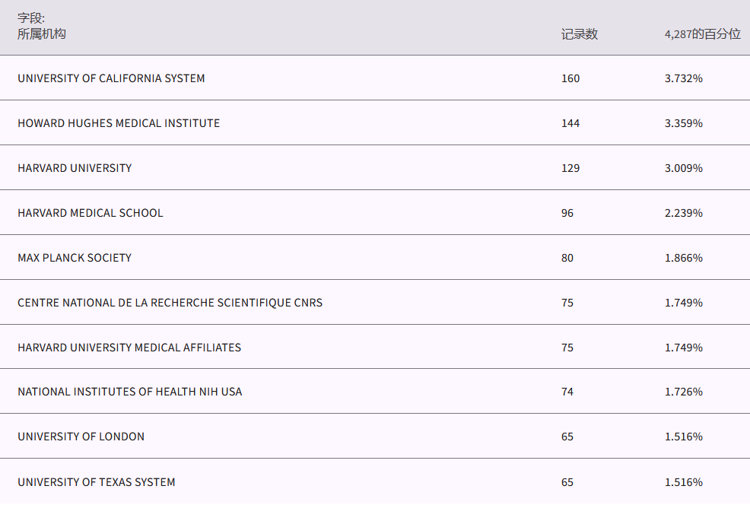
Task: Click the 2.239% percentage for Harvard Medical School
Action: 683,213
